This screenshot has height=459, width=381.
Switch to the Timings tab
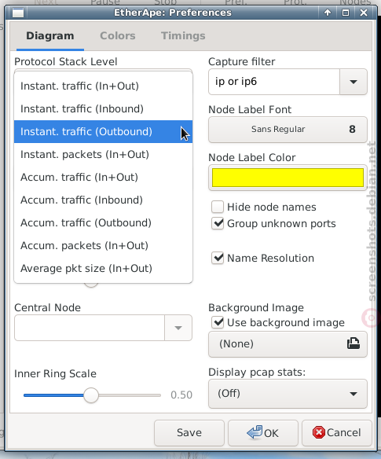(x=183, y=35)
